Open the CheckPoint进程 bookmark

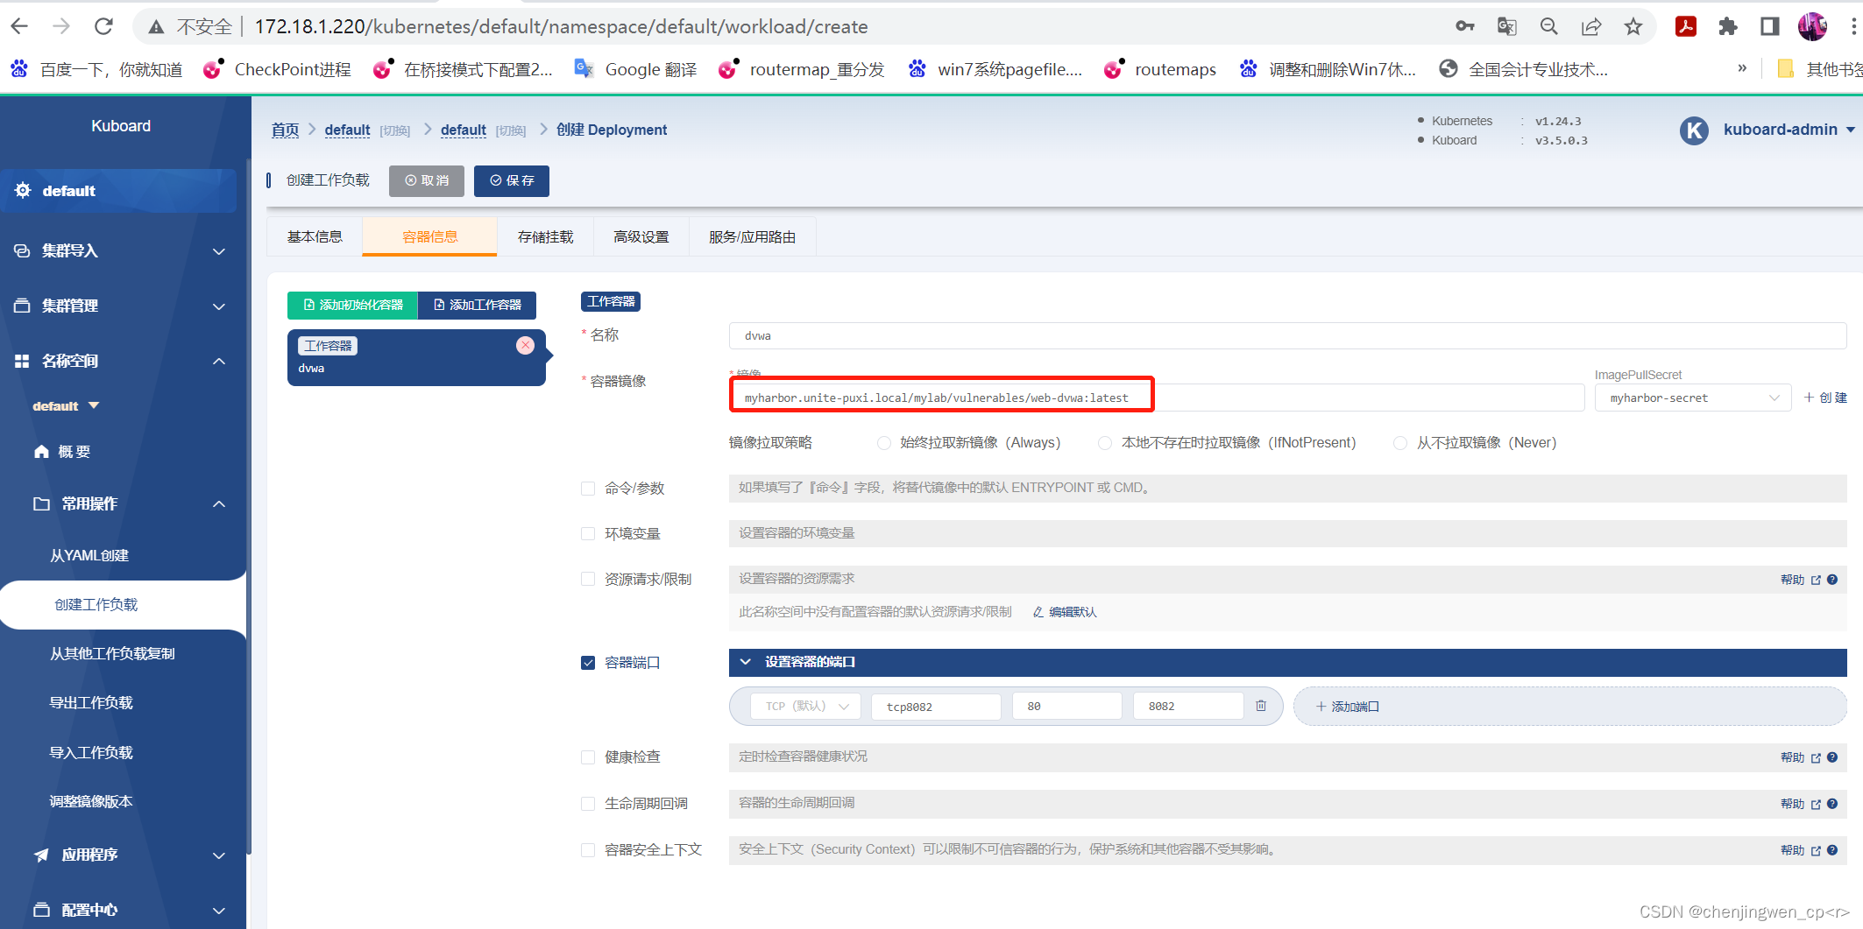(277, 69)
